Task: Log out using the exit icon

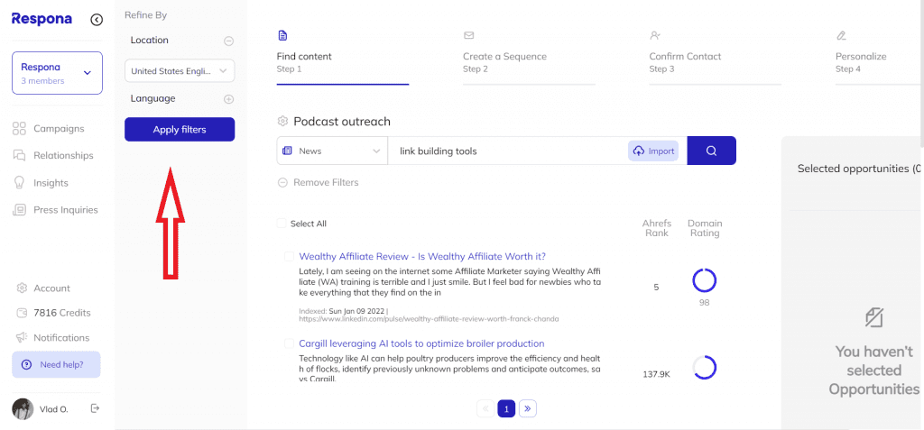Action: click(95, 408)
